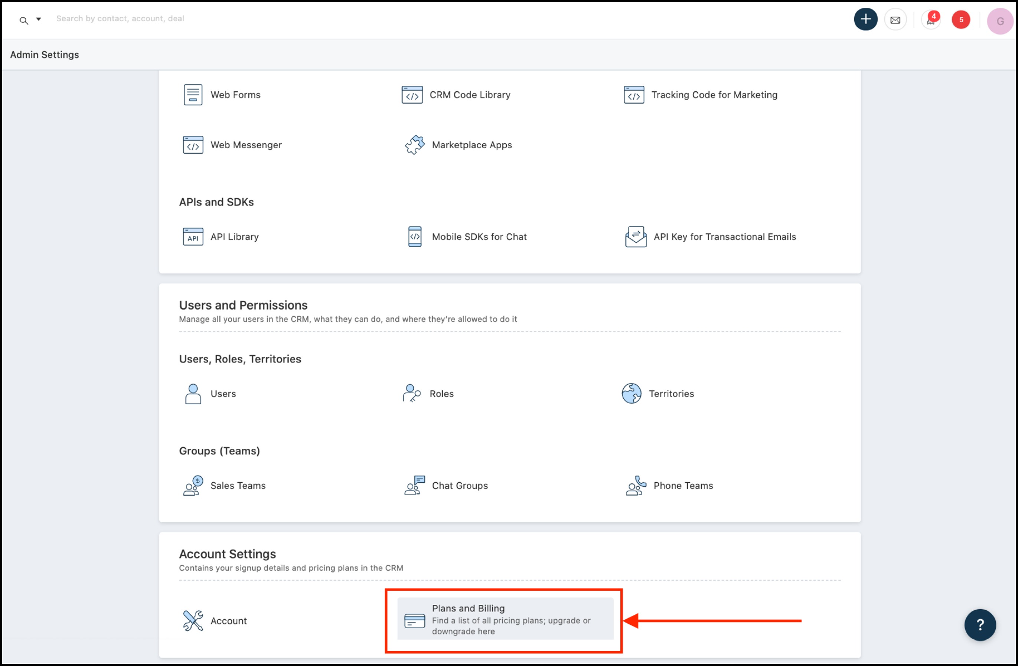
Task: Click the quick add plus button
Action: (x=865, y=19)
